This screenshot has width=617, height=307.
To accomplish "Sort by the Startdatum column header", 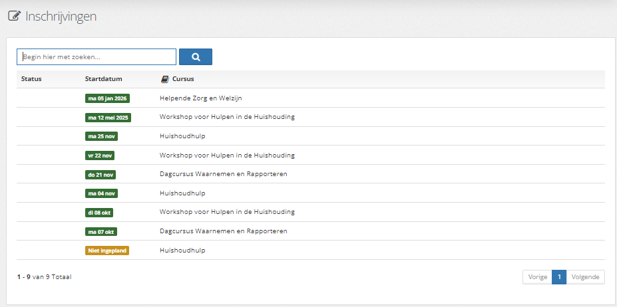I will coord(103,78).
